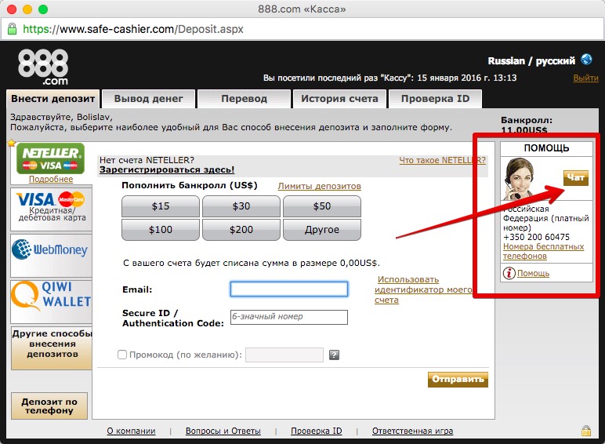Screen dimensions: 605x444
Task: Open the Перевод tab
Action: (x=244, y=99)
